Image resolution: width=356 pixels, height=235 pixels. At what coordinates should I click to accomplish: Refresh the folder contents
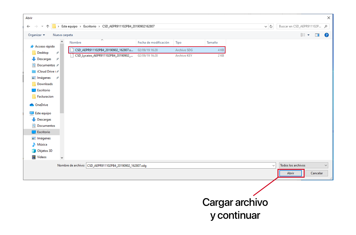(x=271, y=26)
